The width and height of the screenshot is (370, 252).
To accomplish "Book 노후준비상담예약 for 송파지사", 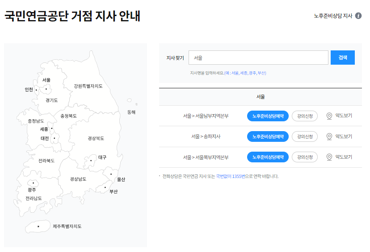I will coord(268,136).
